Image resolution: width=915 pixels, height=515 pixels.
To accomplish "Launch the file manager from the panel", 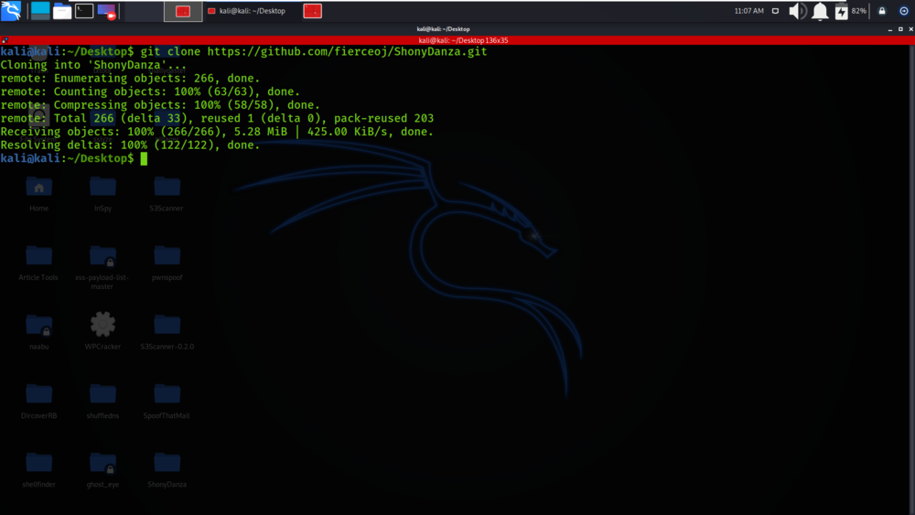I will click(62, 11).
